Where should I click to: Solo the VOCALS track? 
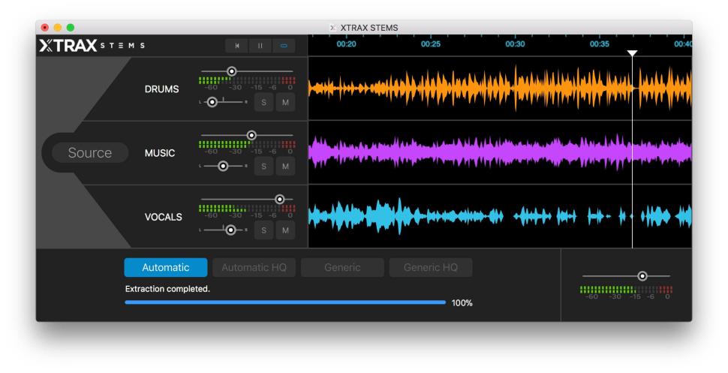[263, 230]
